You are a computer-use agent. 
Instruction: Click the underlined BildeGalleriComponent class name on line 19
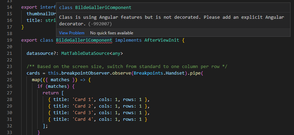click(x=84, y=40)
